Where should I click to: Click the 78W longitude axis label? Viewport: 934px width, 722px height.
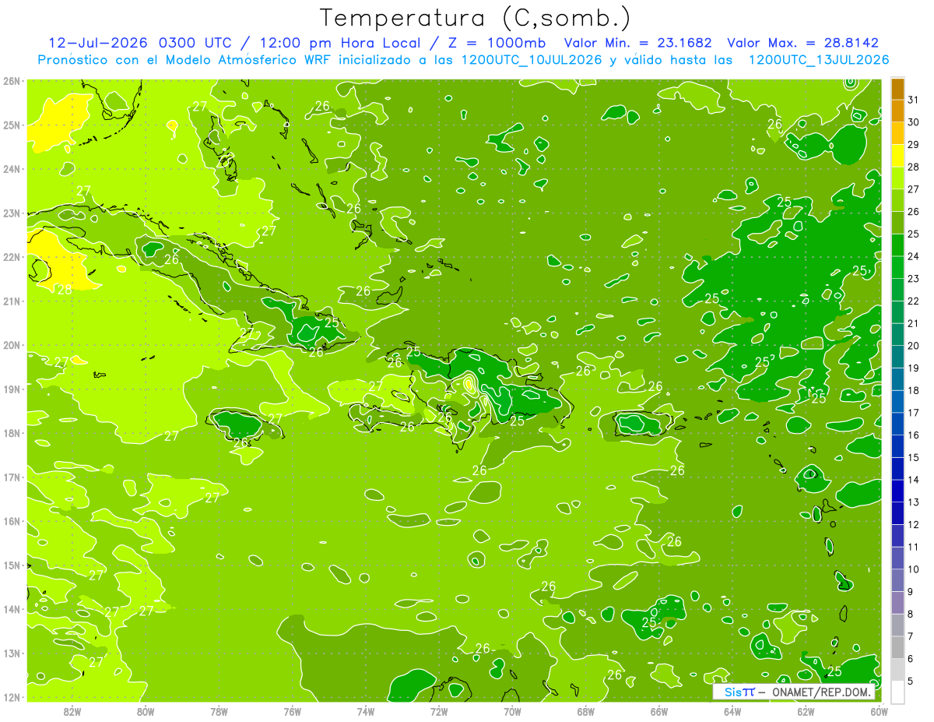[219, 710]
